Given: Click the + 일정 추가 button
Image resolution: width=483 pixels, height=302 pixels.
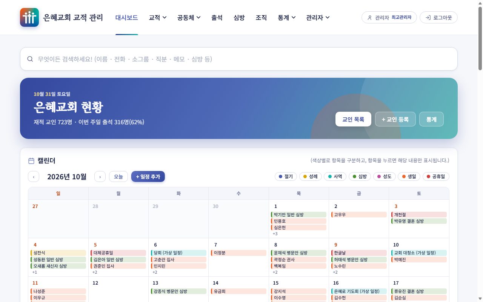Looking at the screenshot, I should [x=148, y=177].
